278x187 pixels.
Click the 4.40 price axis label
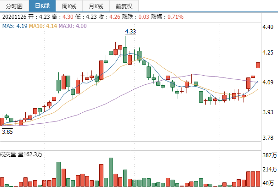268,27
